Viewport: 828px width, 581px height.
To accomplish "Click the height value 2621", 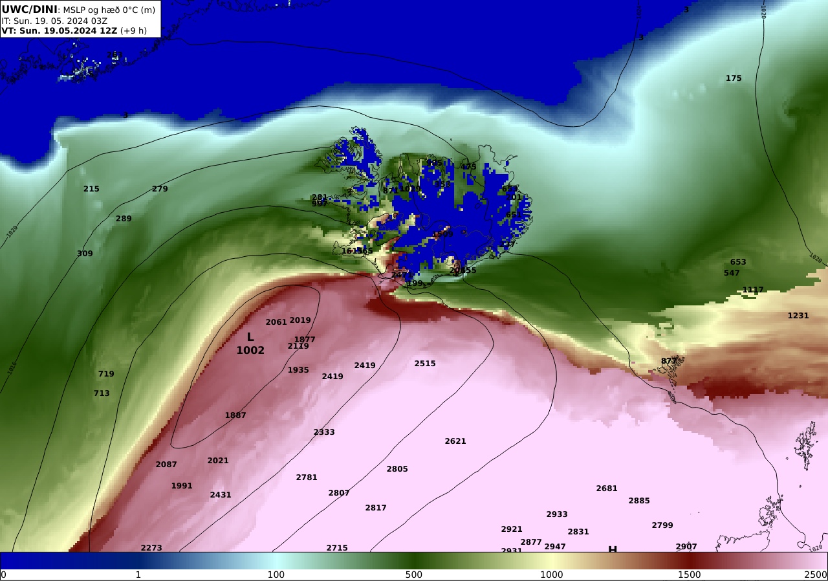I will pyautogui.click(x=455, y=441).
